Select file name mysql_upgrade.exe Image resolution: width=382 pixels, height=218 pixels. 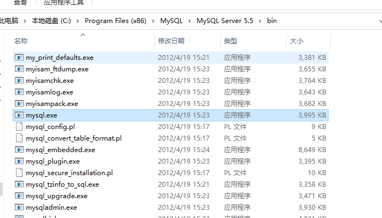coord(57,196)
